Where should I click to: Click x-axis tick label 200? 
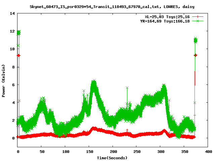(x=114, y=152)
